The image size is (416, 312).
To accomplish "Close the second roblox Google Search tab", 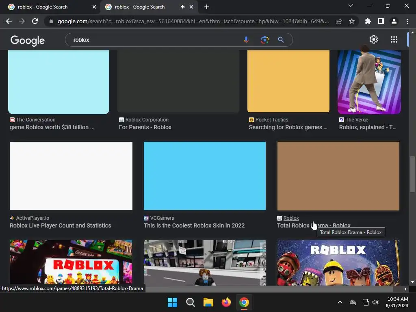I will tap(191, 7).
